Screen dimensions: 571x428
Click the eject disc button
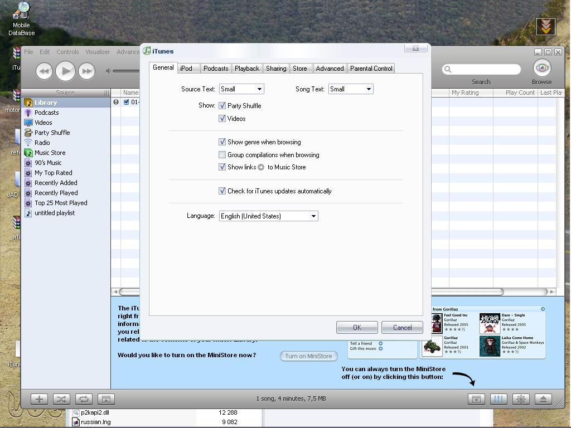tap(543, 399)
